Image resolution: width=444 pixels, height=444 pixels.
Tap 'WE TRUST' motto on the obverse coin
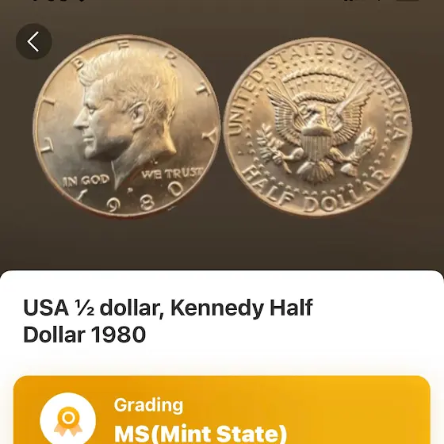(173, 173)
